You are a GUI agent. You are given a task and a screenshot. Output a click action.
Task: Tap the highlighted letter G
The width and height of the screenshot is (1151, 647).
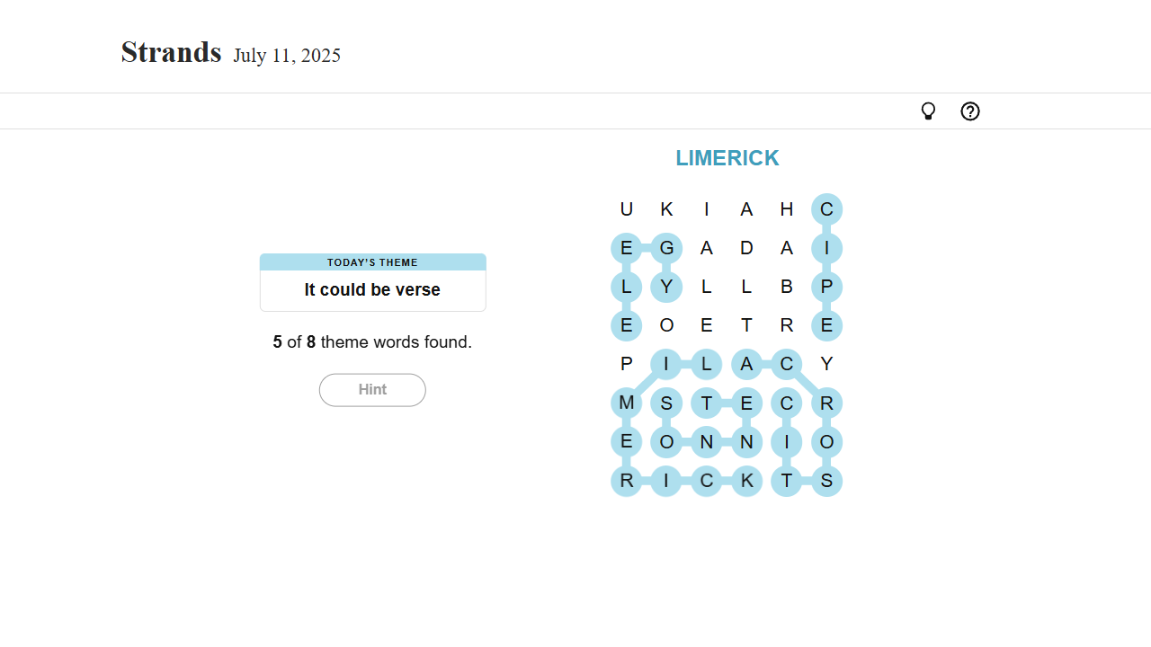click(666, 248)
